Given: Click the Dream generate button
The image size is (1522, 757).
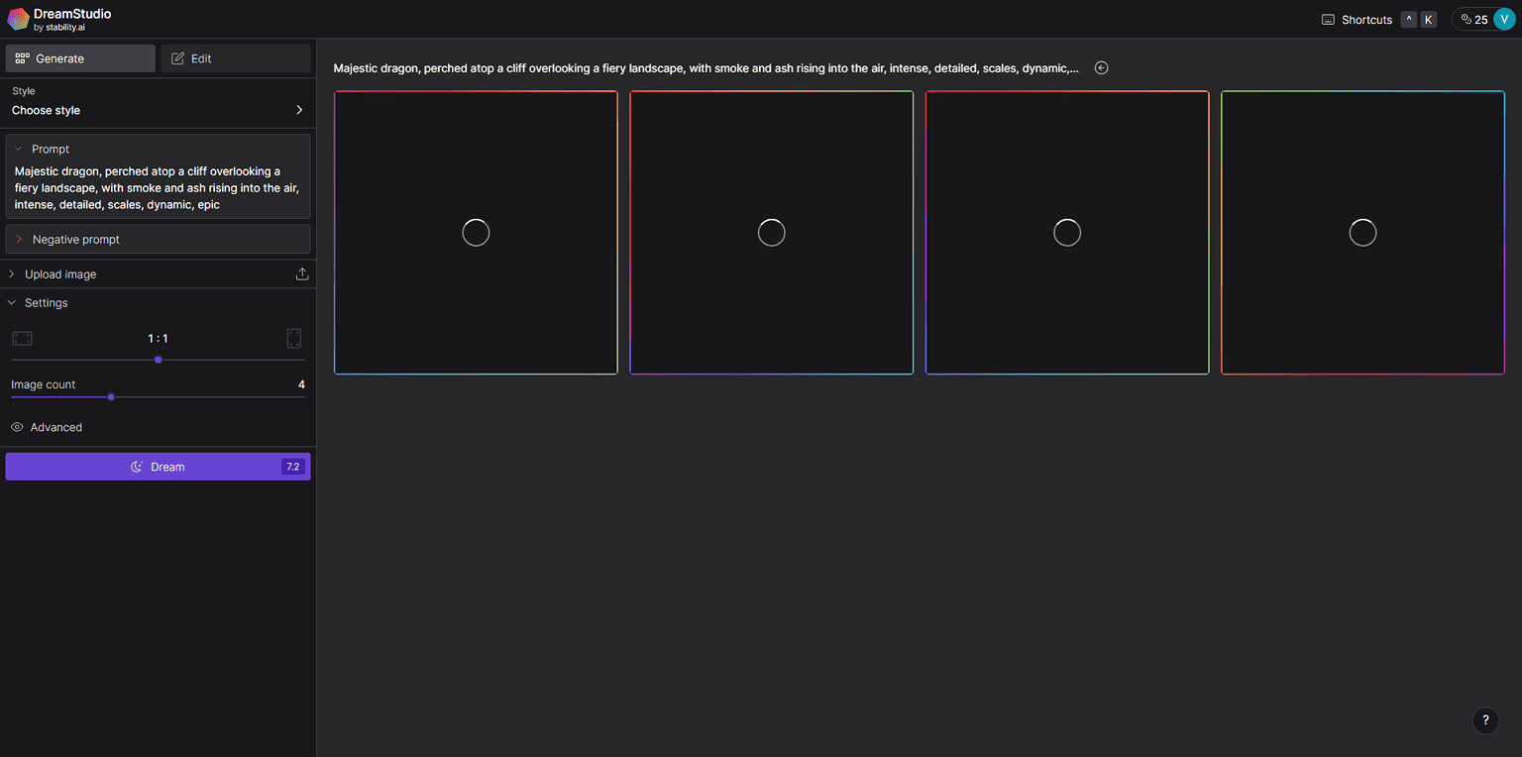Looking at the screenshot, I should click(158, 466).
